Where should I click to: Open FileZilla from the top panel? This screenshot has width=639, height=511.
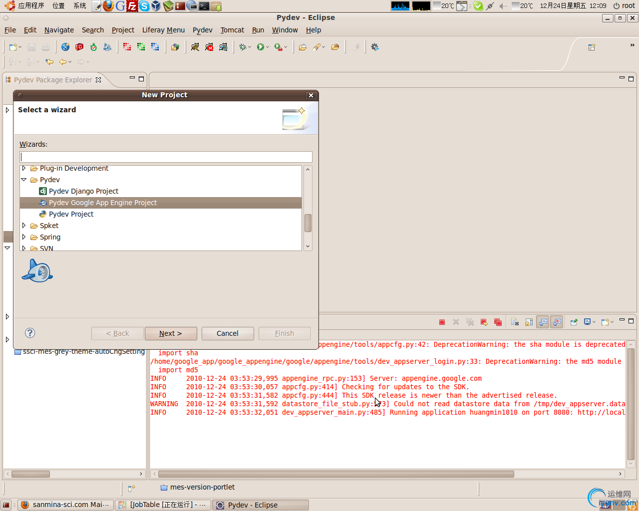132,6
